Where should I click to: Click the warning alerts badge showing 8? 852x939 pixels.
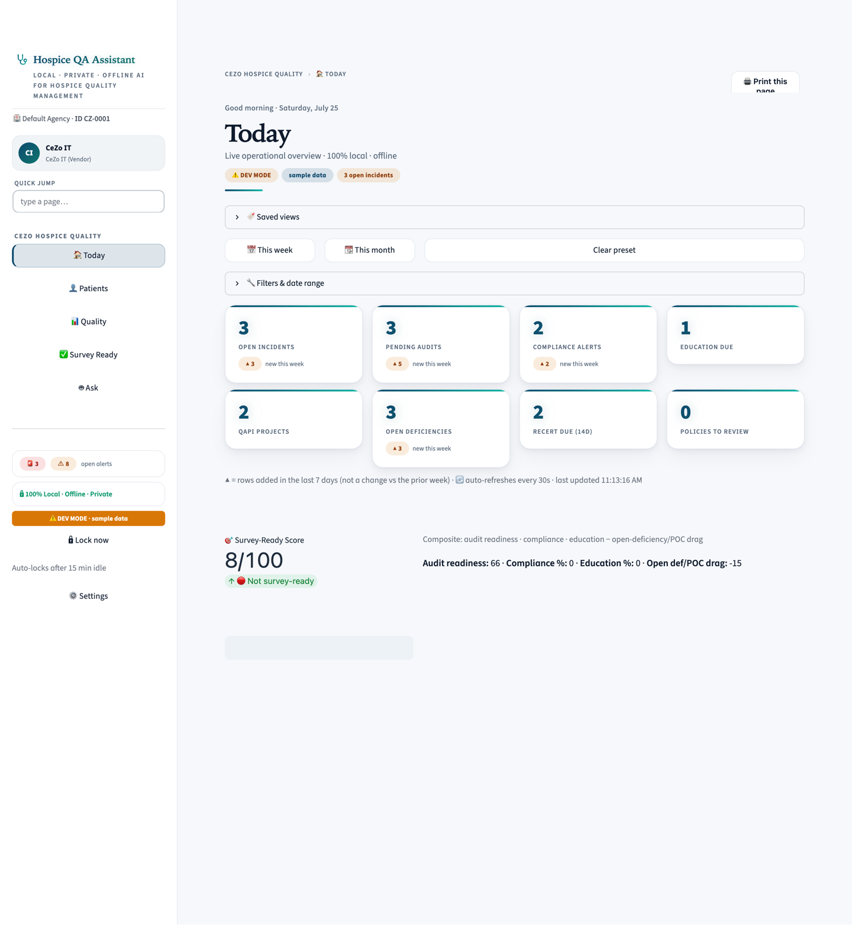click(x=63, y=464)
